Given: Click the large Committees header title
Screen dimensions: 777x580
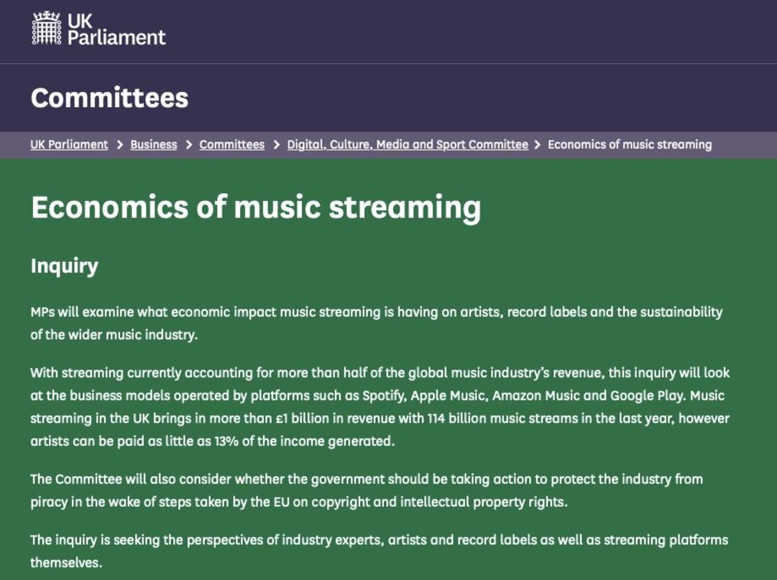Looking at the screenshot, I should point(109,98).
